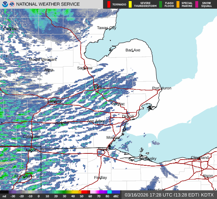Select the Port Huron map label
217x199 pixels.
tap(162, 88)
